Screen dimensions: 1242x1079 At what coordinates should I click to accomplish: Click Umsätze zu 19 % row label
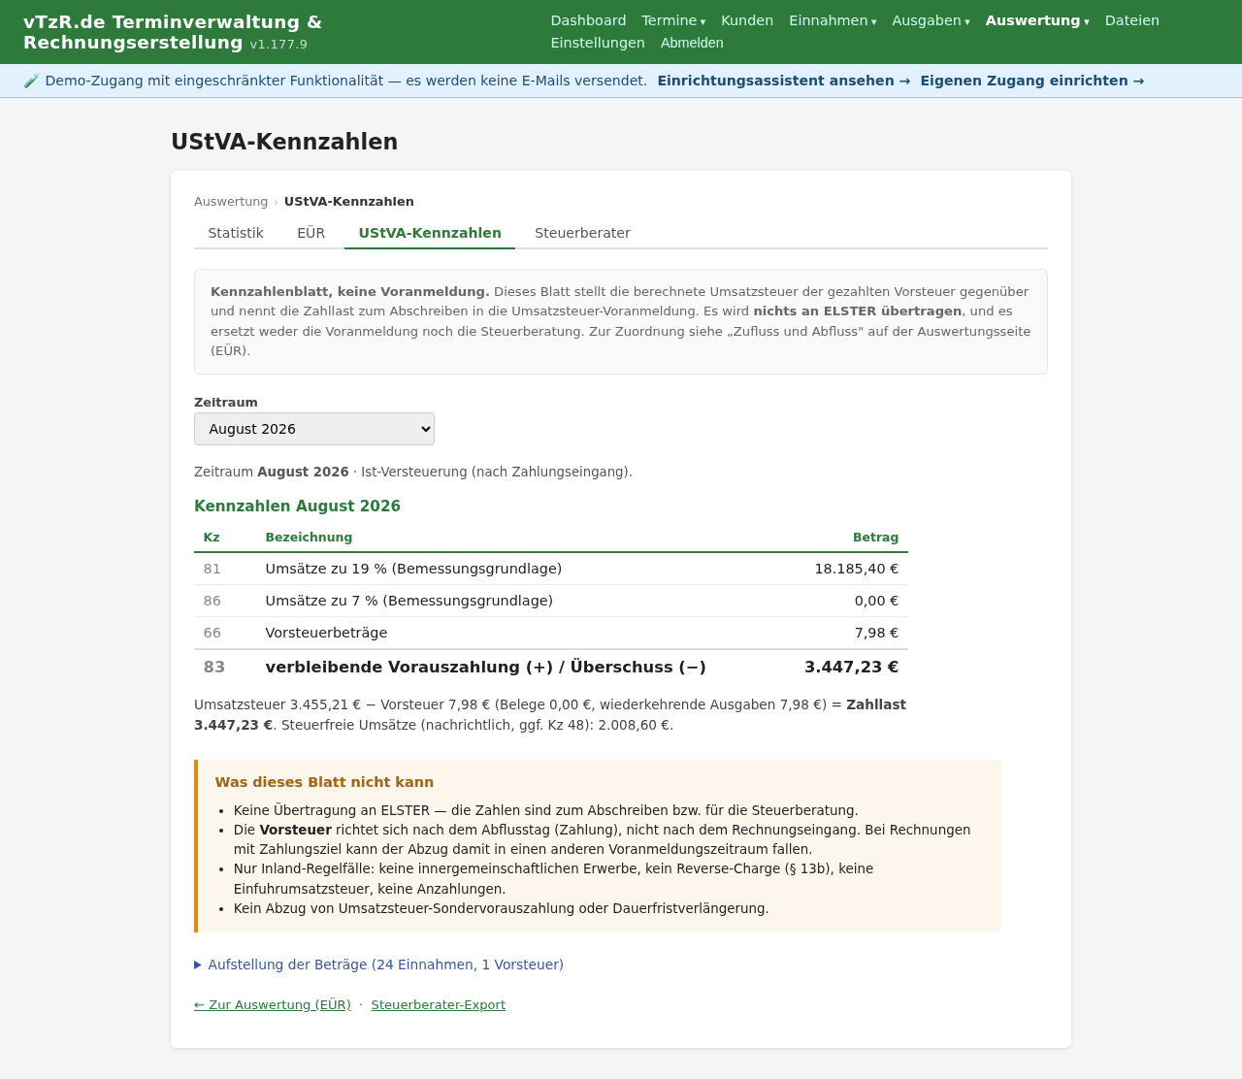(413, 569)
